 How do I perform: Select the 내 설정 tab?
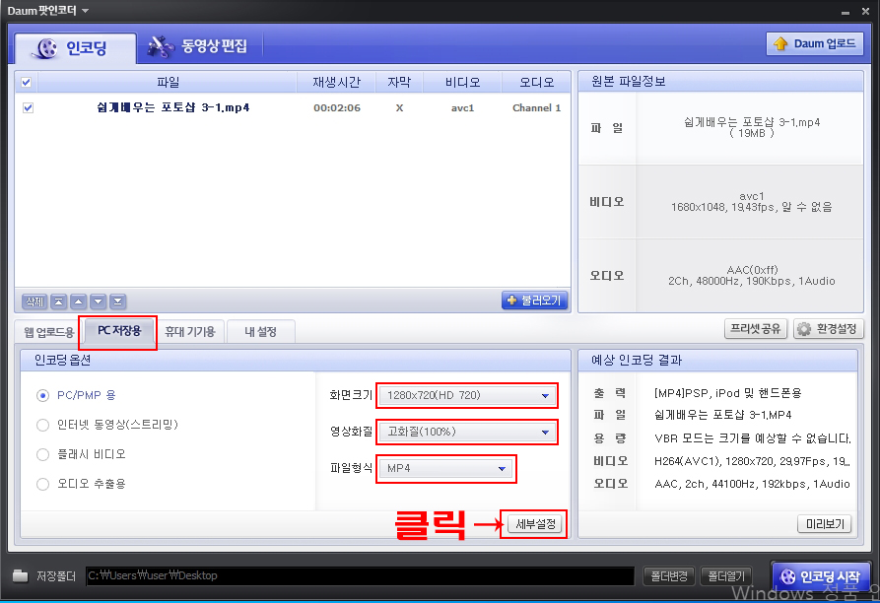(260, 332)
